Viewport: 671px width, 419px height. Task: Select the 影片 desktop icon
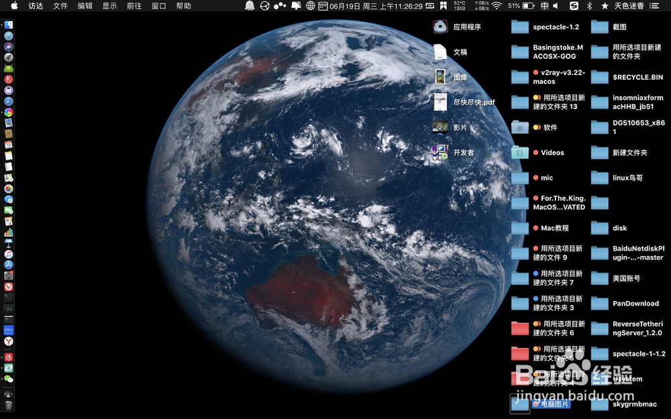coord(450,127)
